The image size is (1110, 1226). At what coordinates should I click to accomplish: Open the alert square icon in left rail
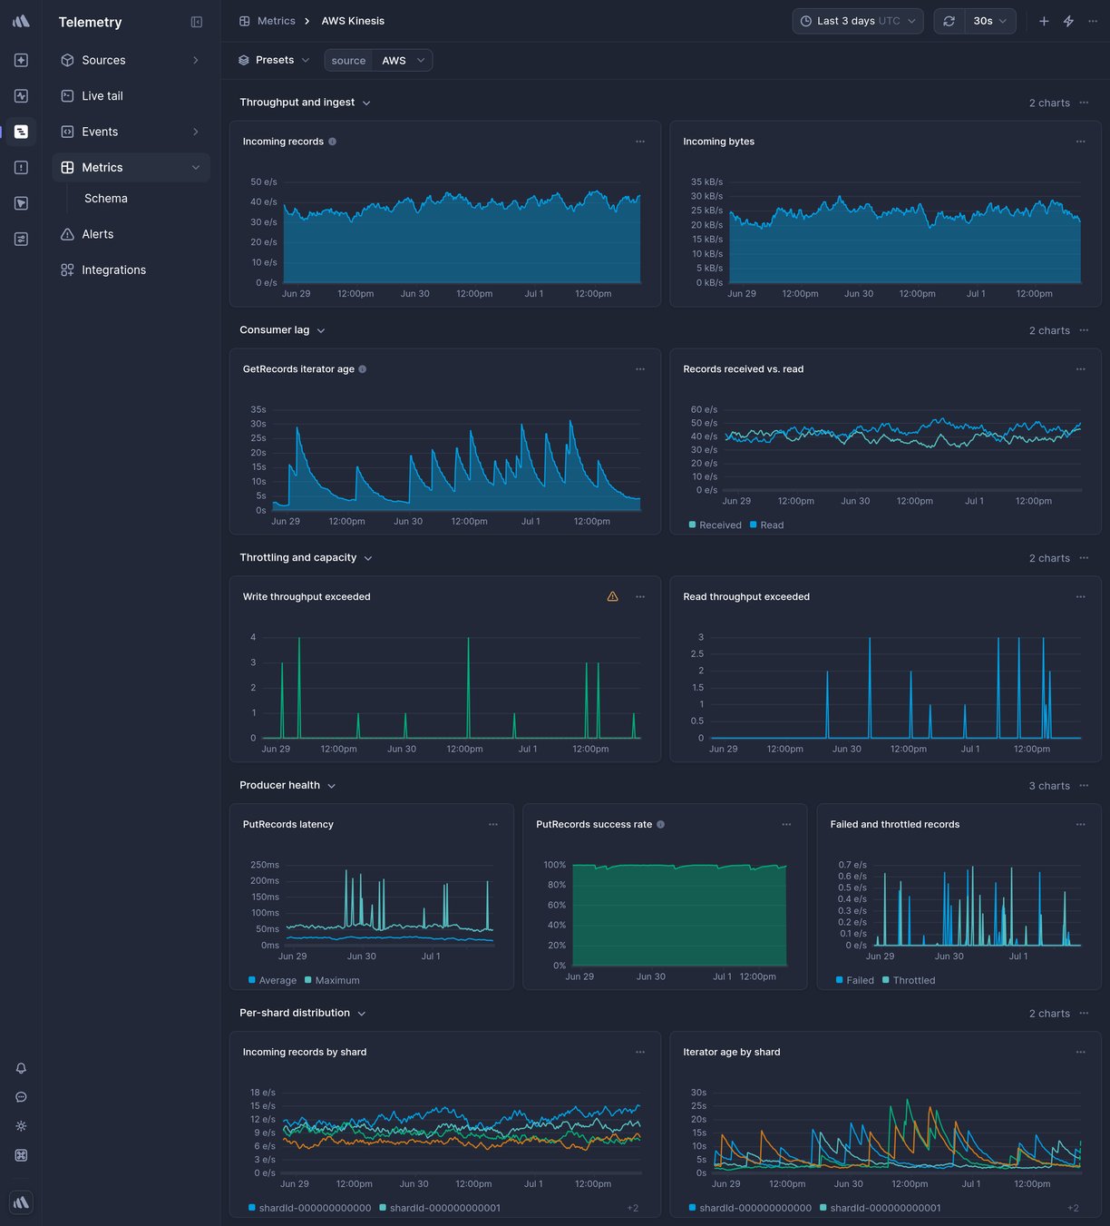click(x=21, y=167)
